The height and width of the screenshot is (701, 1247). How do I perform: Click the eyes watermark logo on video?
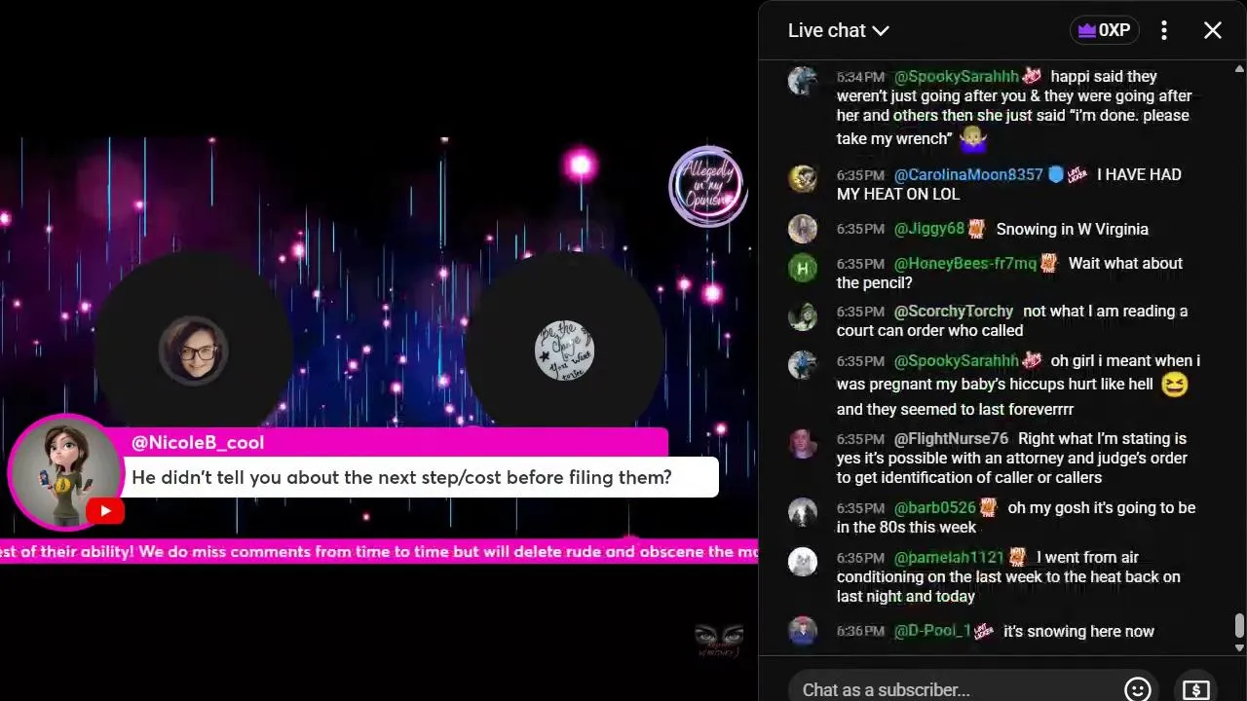click(x=718, y=641)
